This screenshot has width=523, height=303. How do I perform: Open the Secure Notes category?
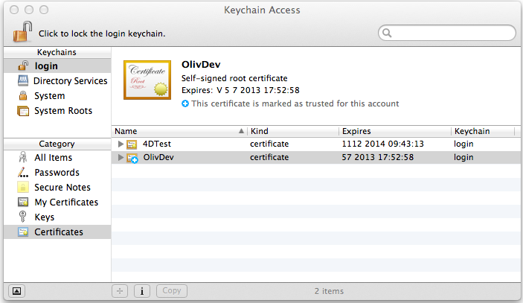[x=62, y=188]
